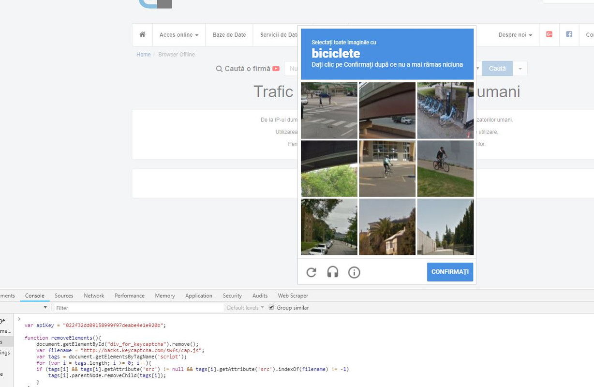This screenshot has width=594, height=387.
Task: Click the var apiKey line in the console
Action: coord(95,326)
